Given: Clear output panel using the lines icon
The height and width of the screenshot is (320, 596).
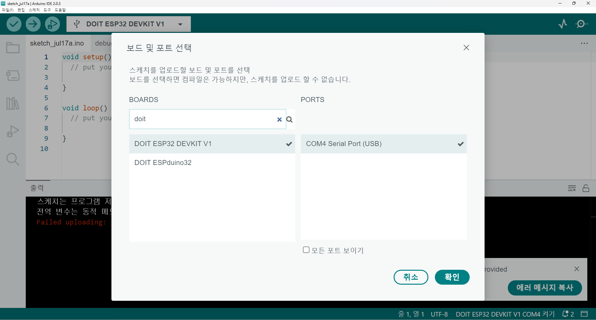Looking at the screenshot, I should tap(572, 188).
